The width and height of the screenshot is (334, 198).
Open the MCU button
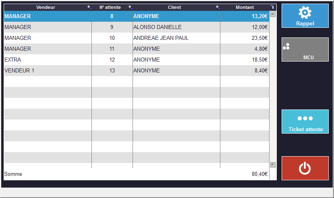pos(305,49)
